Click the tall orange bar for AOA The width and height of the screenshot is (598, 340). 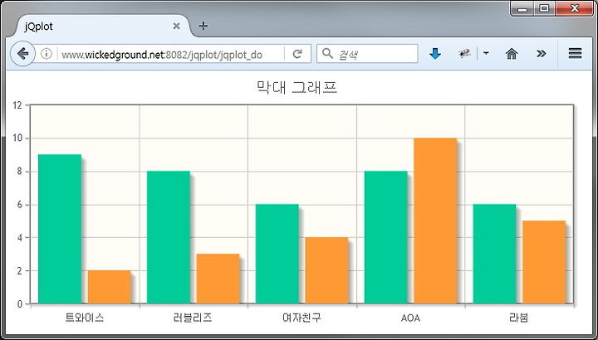coord(435,221)
